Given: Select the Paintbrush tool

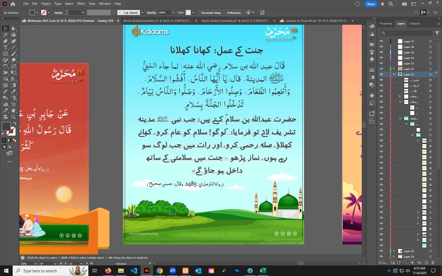Looking at the screenshot, I should click(14, 54).
